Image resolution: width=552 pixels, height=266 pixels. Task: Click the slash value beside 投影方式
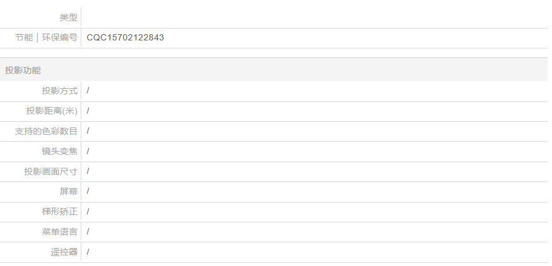[88, 91]
